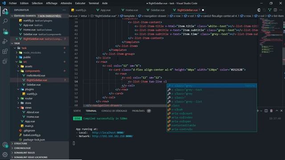
Task: Open the Accounts menu icon
Action: pyautogui.click(x=5, y=145)
